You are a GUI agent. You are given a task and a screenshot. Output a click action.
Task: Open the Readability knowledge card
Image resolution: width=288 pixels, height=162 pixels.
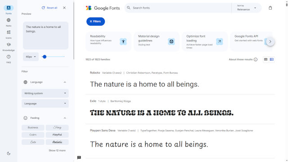[108, 41]
